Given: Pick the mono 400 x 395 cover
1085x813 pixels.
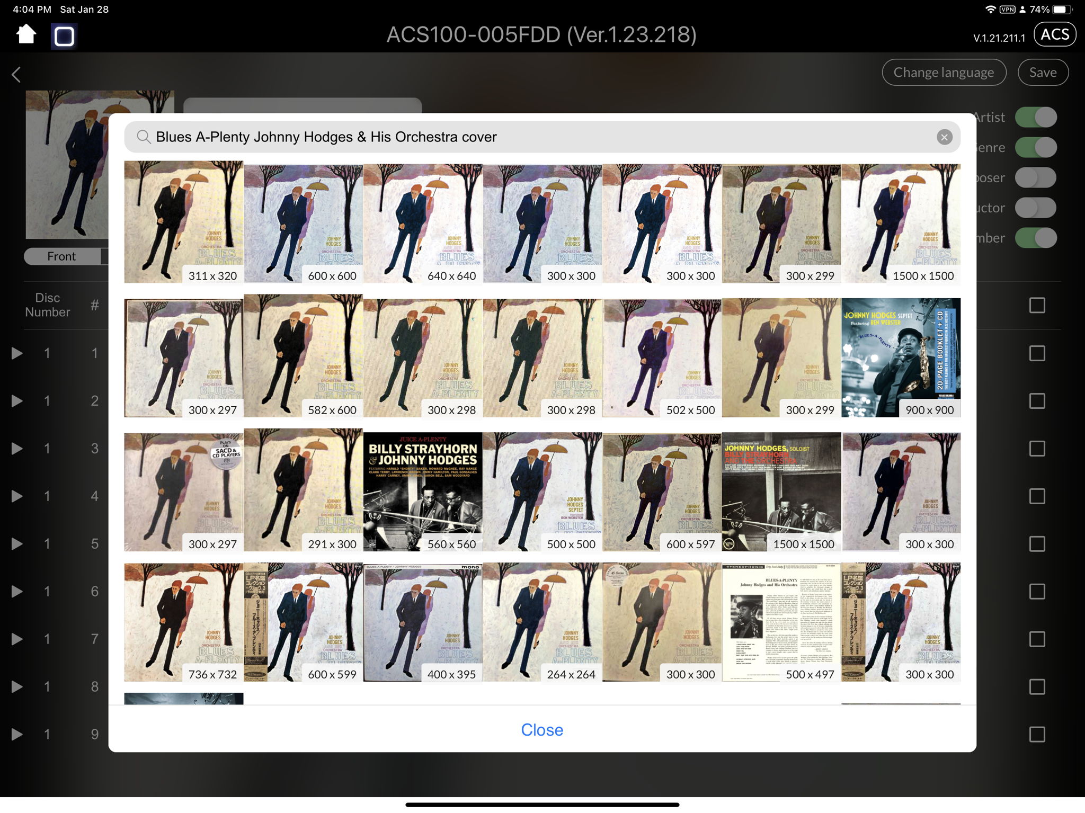Looking at the screenshot, I should [423, 622].
